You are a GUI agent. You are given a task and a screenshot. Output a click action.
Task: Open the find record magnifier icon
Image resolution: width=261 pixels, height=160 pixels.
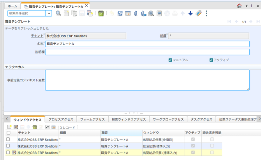tap(58, 13)
